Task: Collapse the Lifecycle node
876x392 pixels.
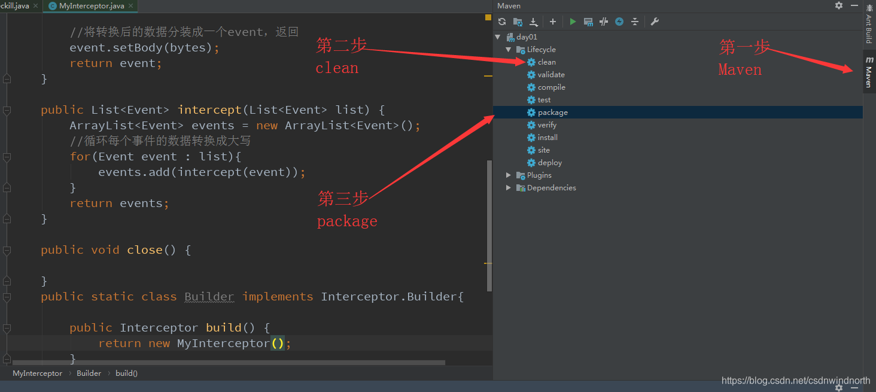Action: 509,50
